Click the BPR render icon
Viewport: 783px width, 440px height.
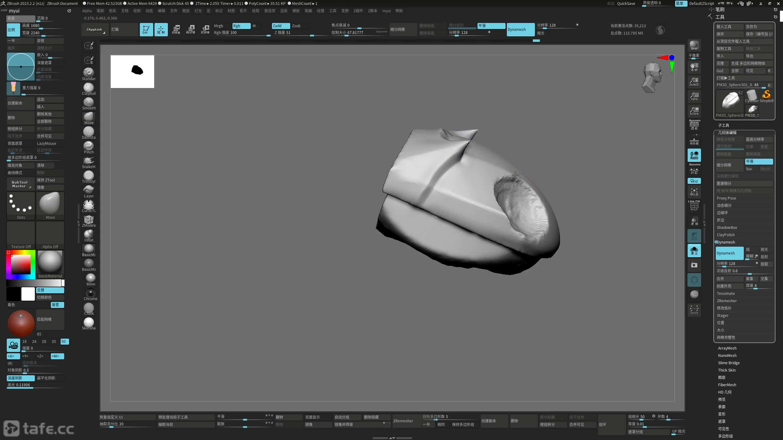[694, 45]
